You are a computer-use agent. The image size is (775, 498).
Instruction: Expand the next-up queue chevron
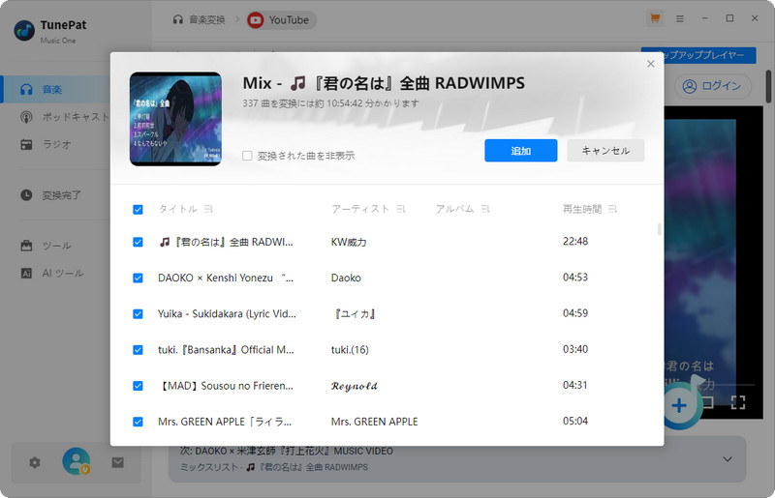(x=728, y=459)
